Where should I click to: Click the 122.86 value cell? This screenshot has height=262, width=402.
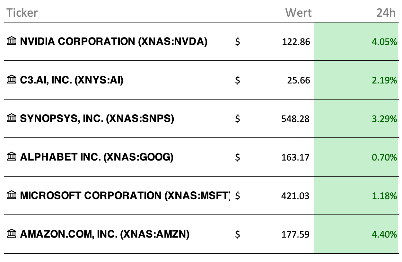(x=296, y=42)
